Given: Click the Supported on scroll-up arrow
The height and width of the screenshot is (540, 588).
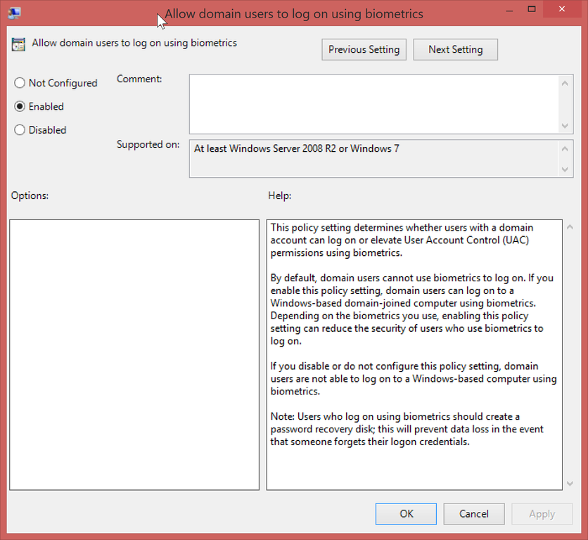Looking at the screenshot, I should click(565, 148).
